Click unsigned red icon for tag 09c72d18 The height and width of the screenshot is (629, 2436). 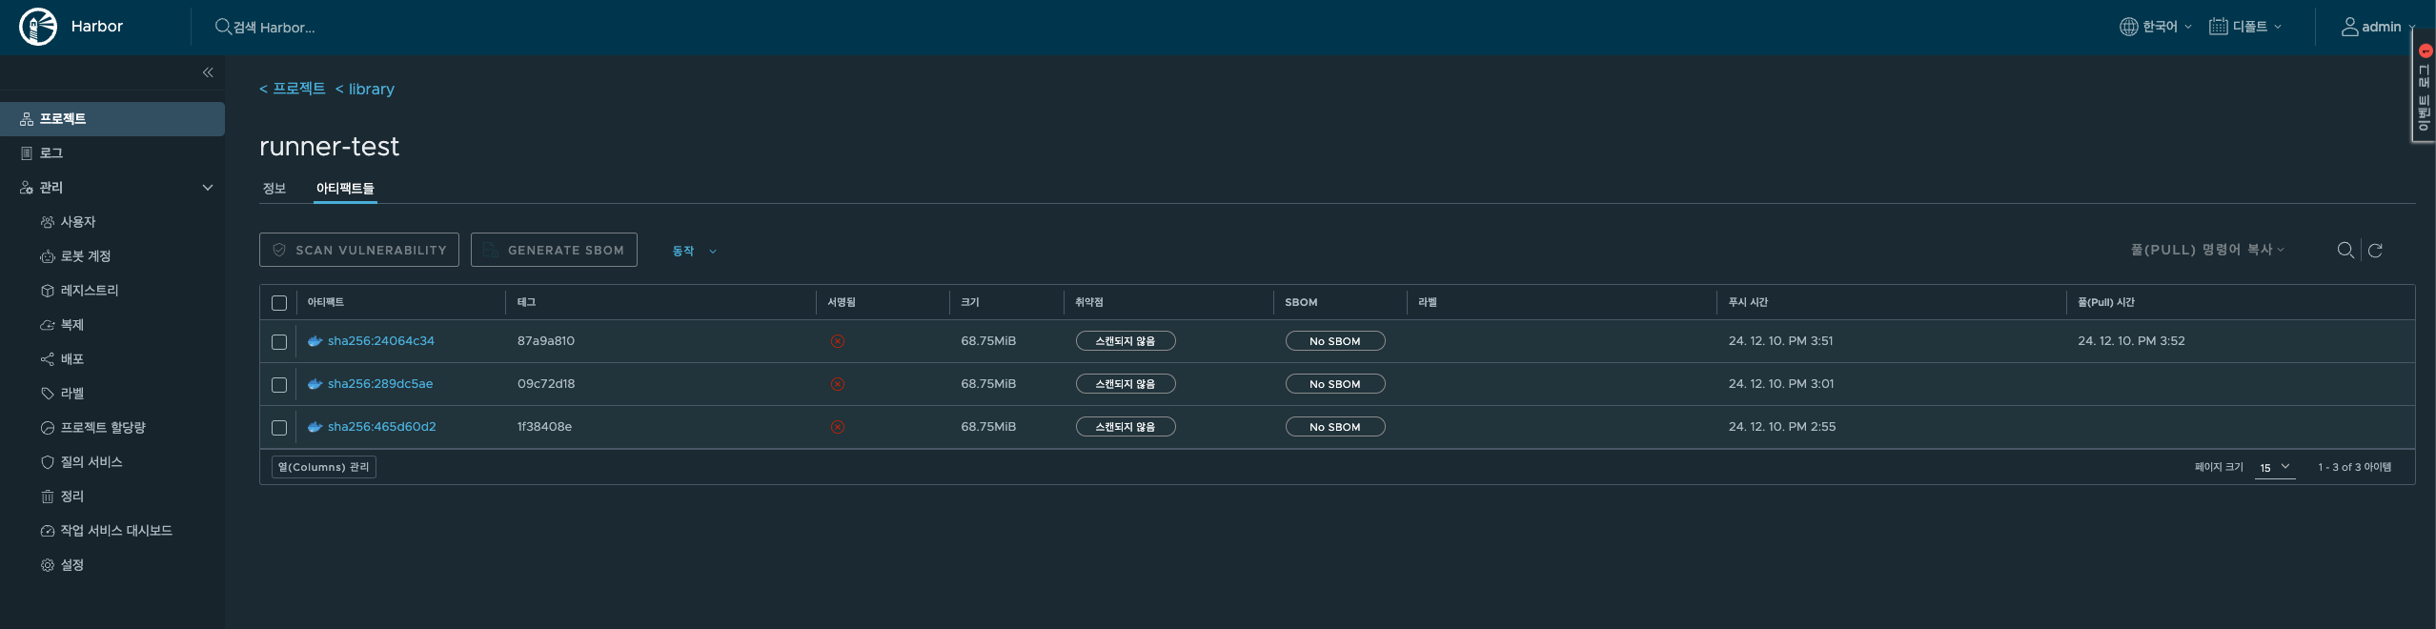click(837, 384)
